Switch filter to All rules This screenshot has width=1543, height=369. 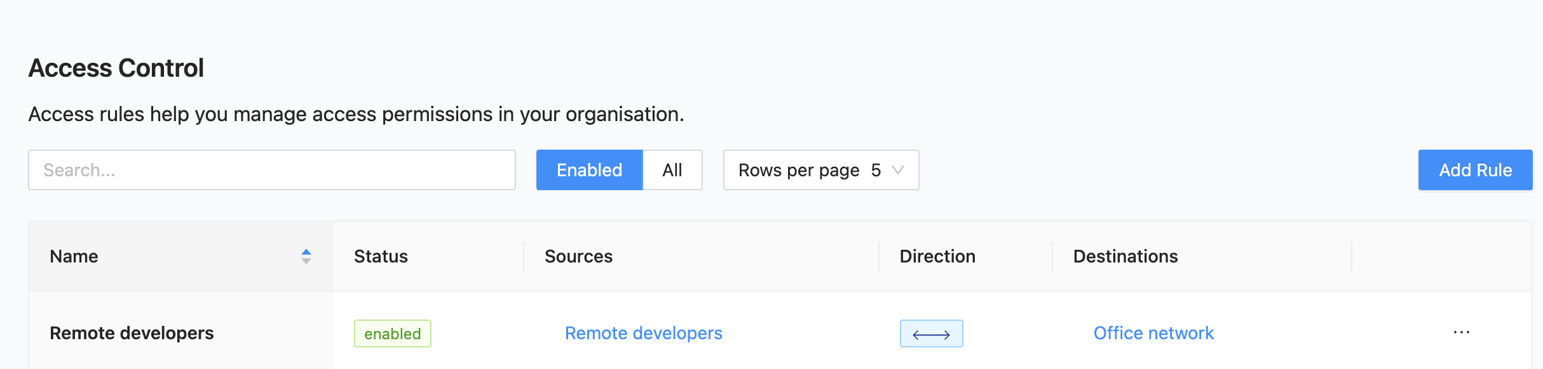click(672, 170)
